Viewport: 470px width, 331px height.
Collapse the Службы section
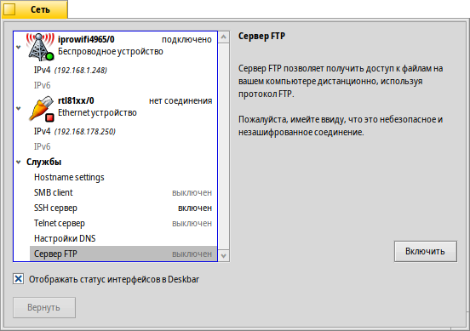tap(19, 162)
